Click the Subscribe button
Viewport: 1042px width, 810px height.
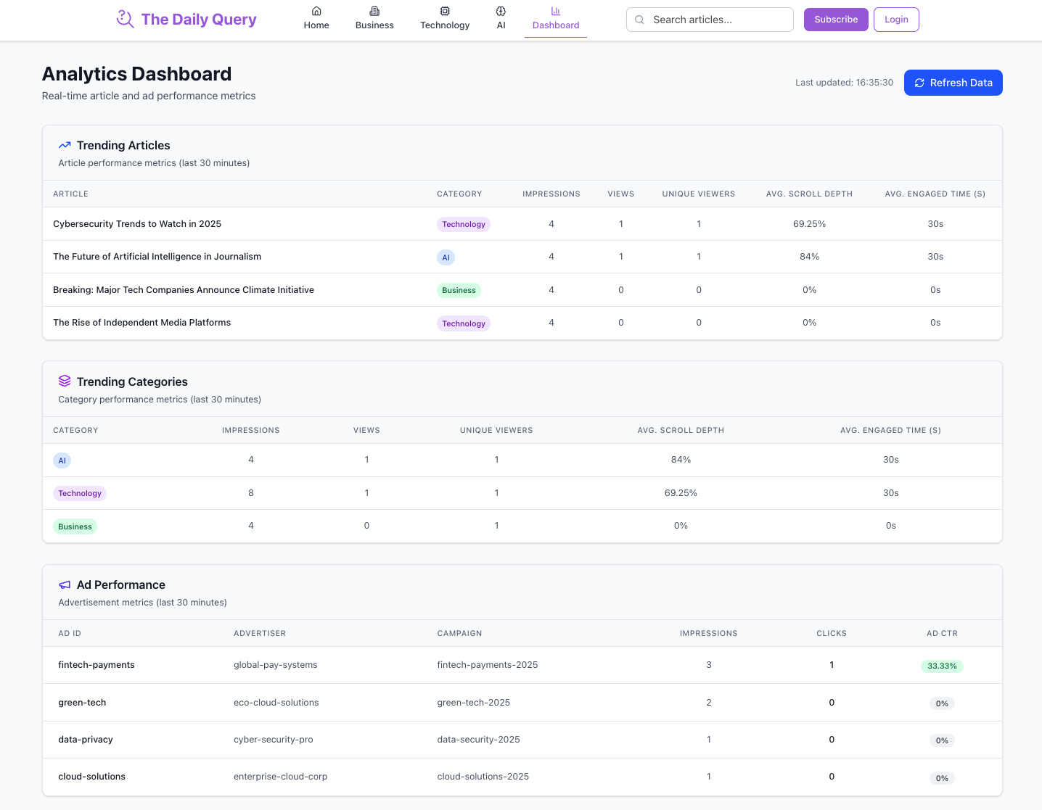tap(835, 20)
